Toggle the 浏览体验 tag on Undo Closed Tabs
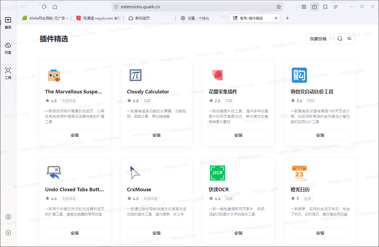This screenshot has width=379, height=247. (x=69, y=198)
